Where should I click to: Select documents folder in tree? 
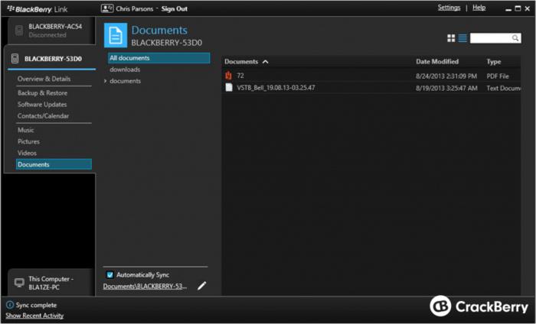pyautogui.click(x=125, y=81)
